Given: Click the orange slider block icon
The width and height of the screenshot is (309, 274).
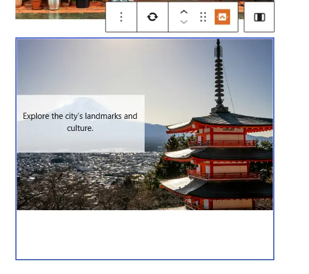Looking at the screenshot, I should pyautogui.click(x=222, y=17).
